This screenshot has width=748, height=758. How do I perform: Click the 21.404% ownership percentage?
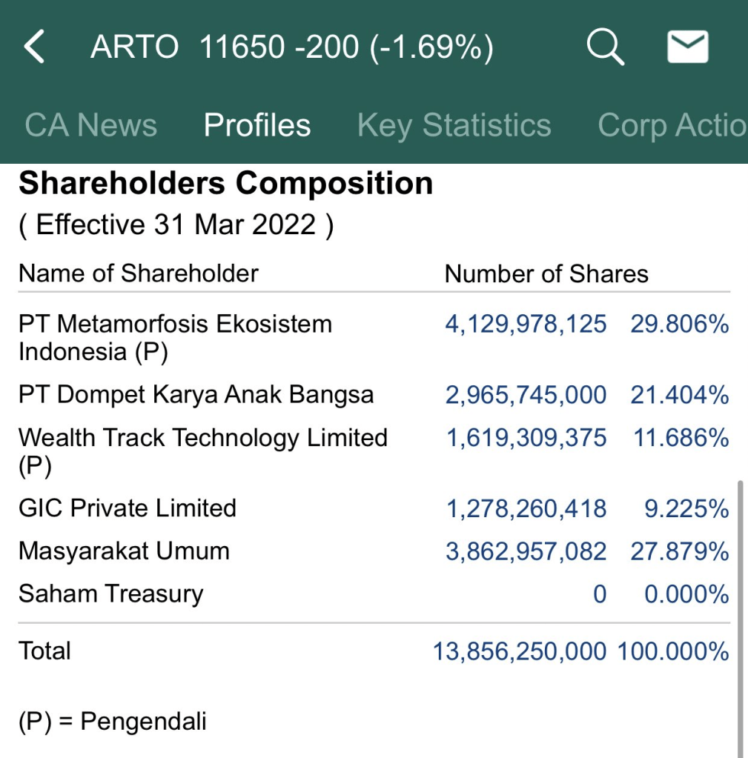pyautogui.click(x=680, y=395)
